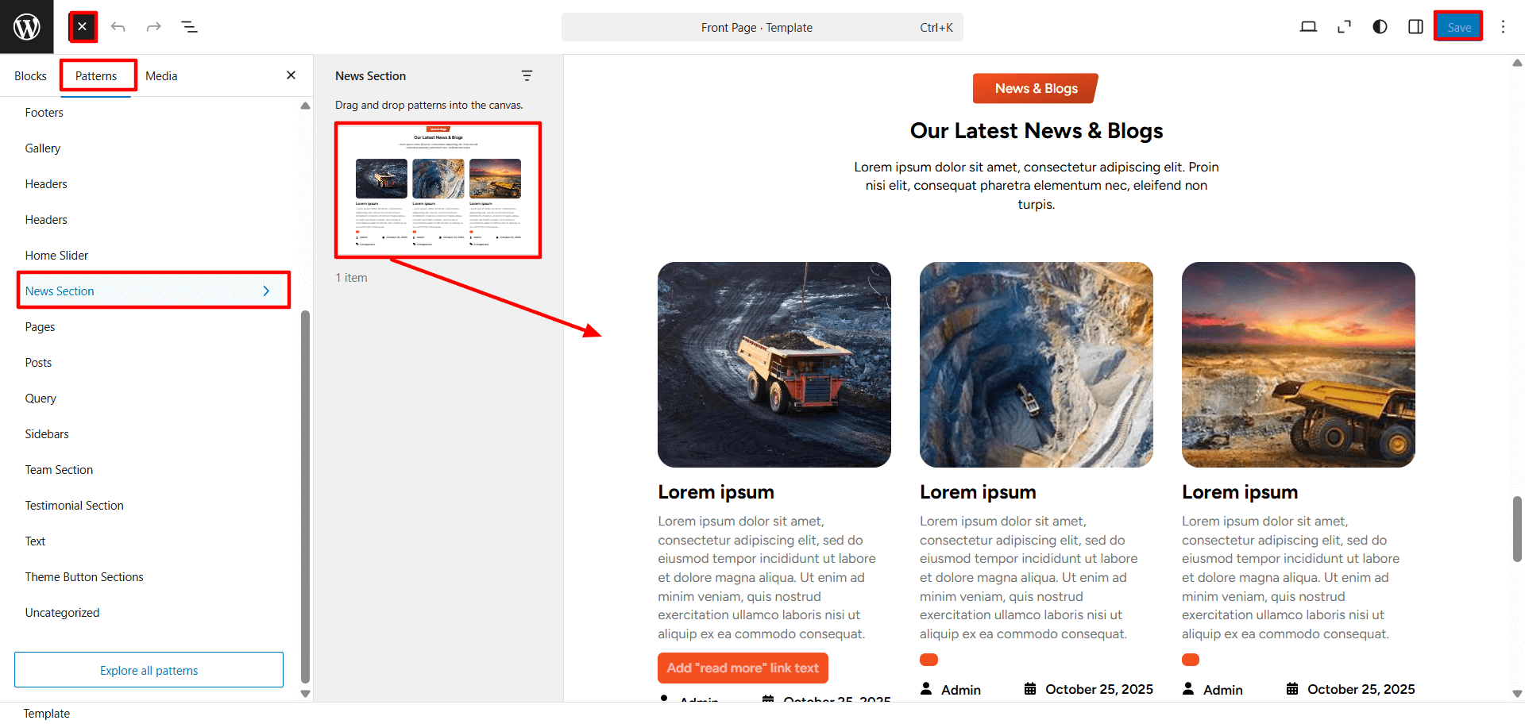The height and width of the screenshot is (724, 1525).
Task: Switch to the Blocks tab
Action: pyautogui.click(x=30, y=76)
